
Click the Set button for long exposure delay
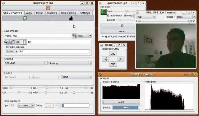click(58, 105)
